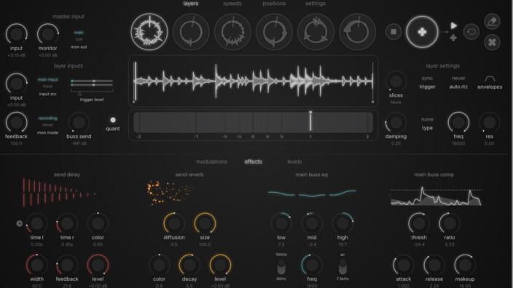Click the monitor knob
This screenshot has width=513, height=288.
[48, 33]
